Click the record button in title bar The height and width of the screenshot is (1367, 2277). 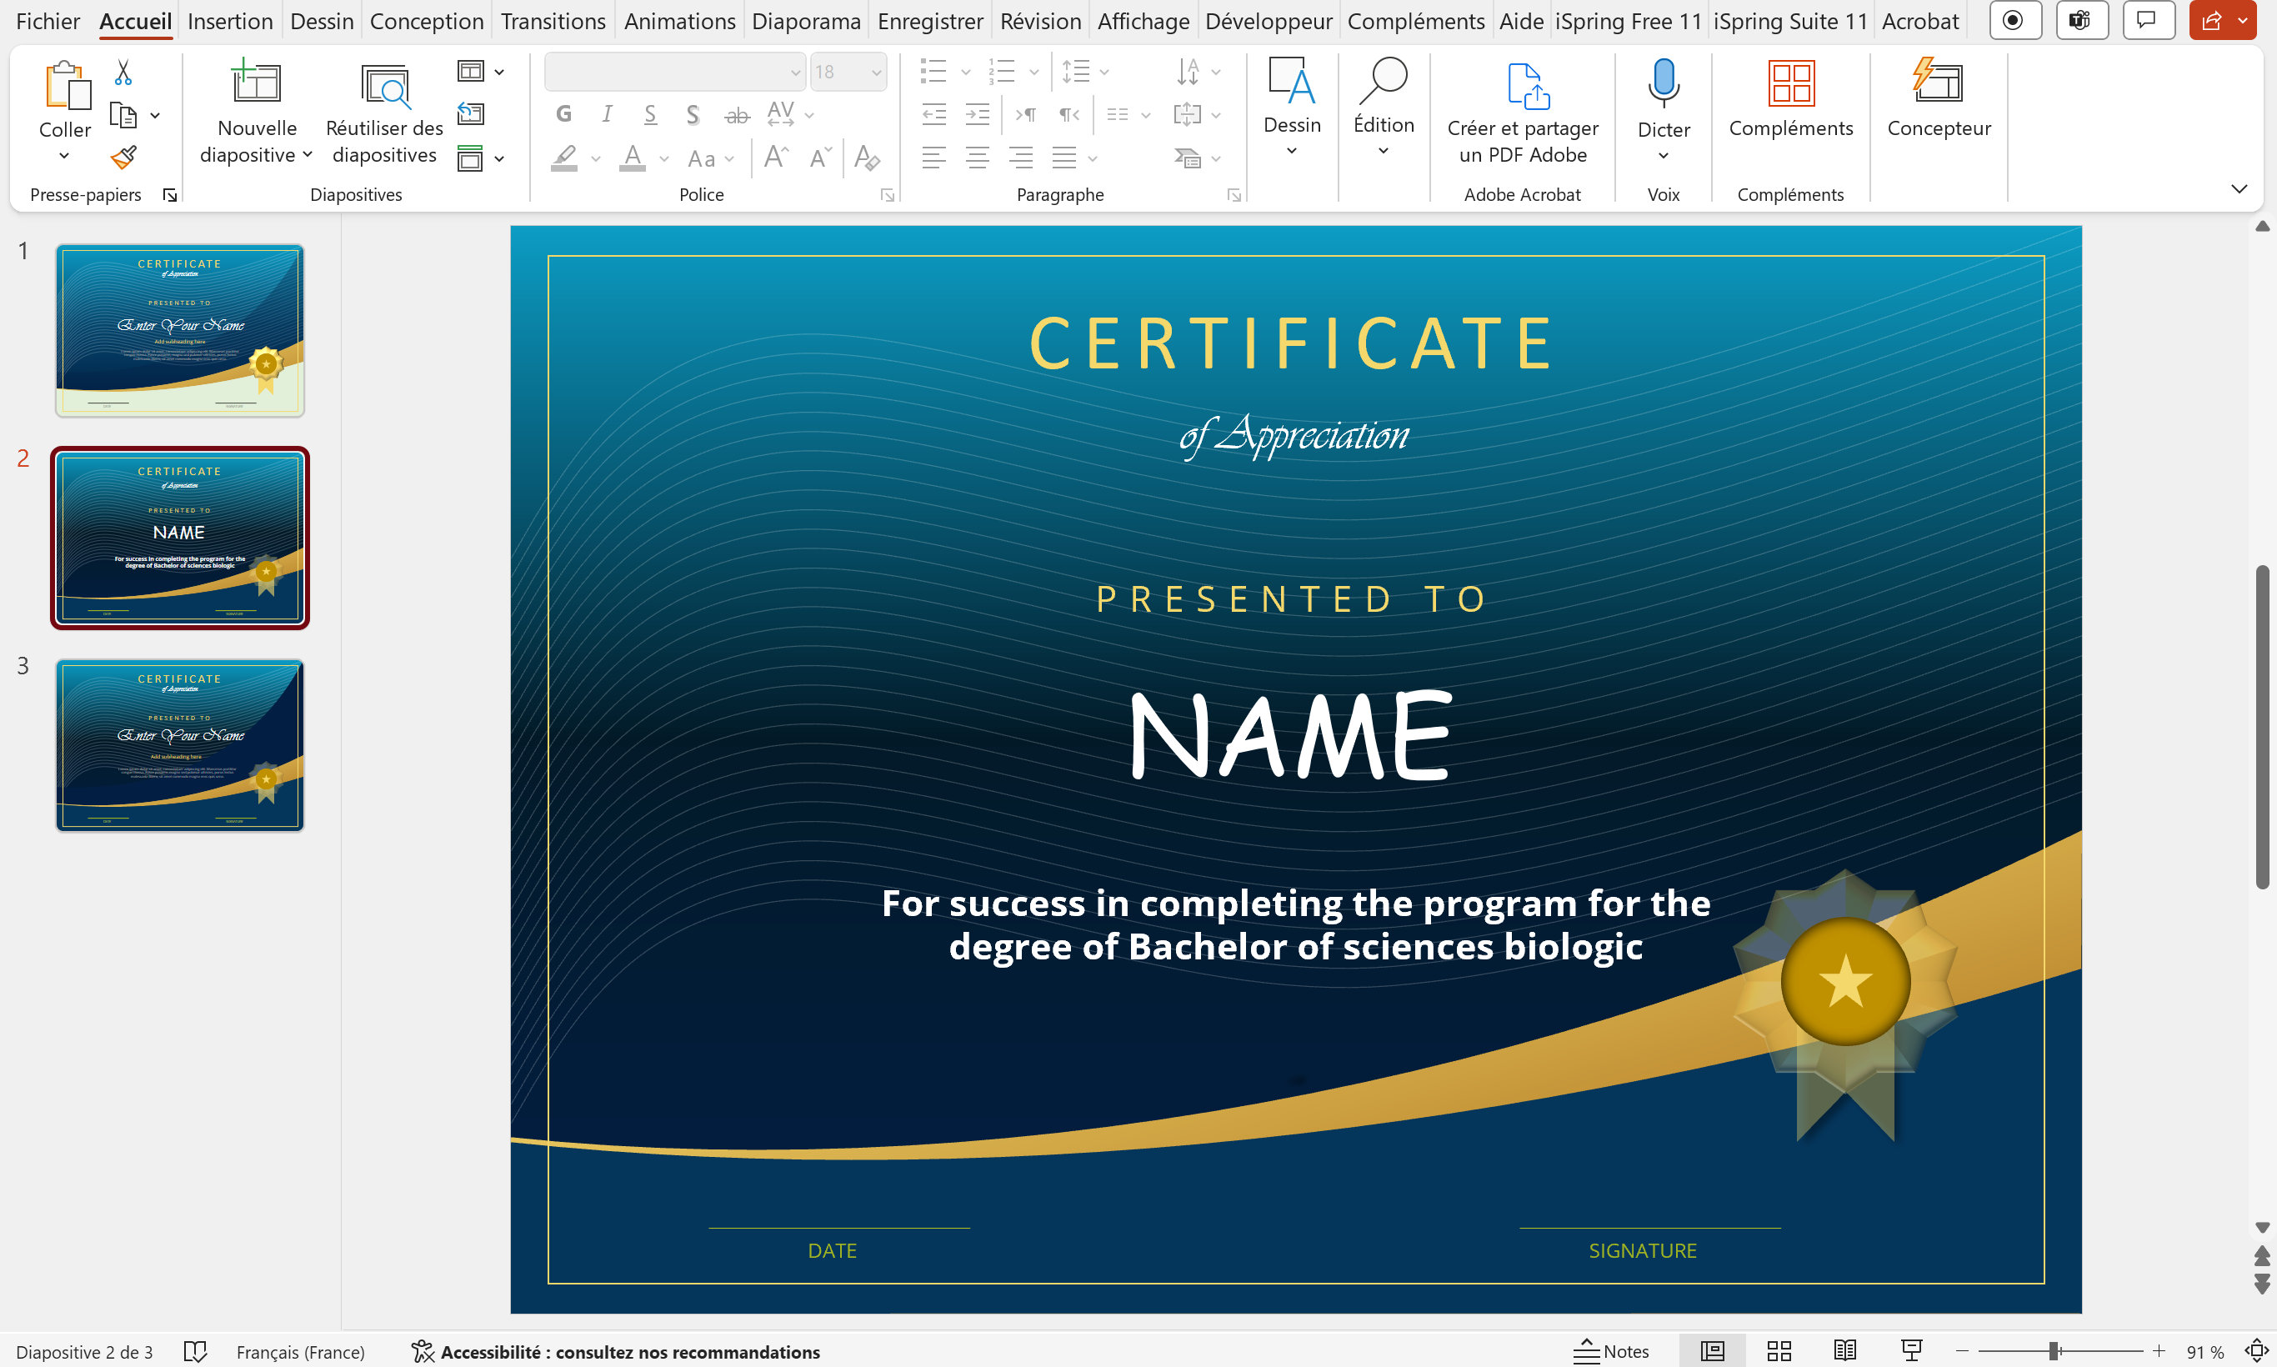pyautogui.click(x=2014, y=20)
